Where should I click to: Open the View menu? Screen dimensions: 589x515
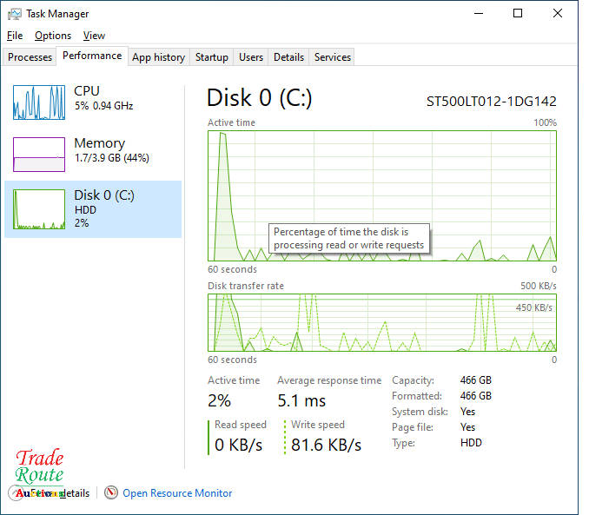tap(94, 36)
